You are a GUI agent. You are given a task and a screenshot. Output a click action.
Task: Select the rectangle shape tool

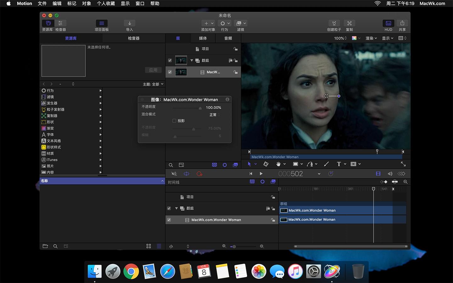click(x=295, y=164)
